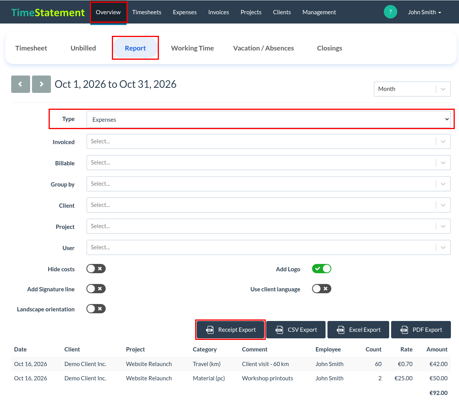Go to next month with right arrow

(x=41, y=84)
